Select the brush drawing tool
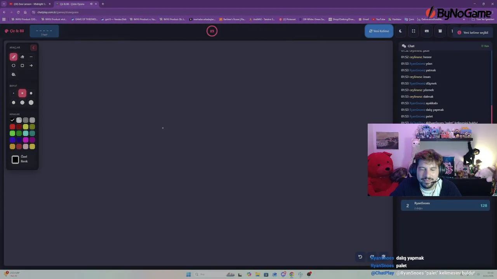The image size is (497, 279). click(x=14, y=57)
